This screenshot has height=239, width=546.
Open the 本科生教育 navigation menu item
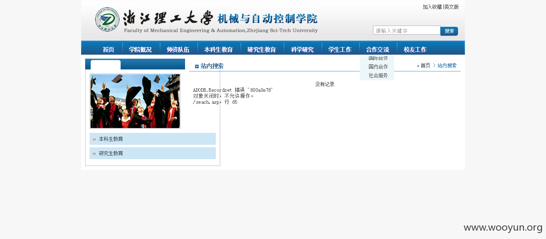(x=219, y=49)
